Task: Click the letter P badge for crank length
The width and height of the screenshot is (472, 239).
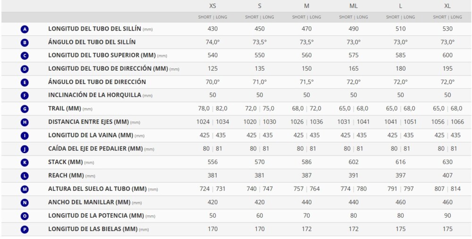Action: (25, 230)
